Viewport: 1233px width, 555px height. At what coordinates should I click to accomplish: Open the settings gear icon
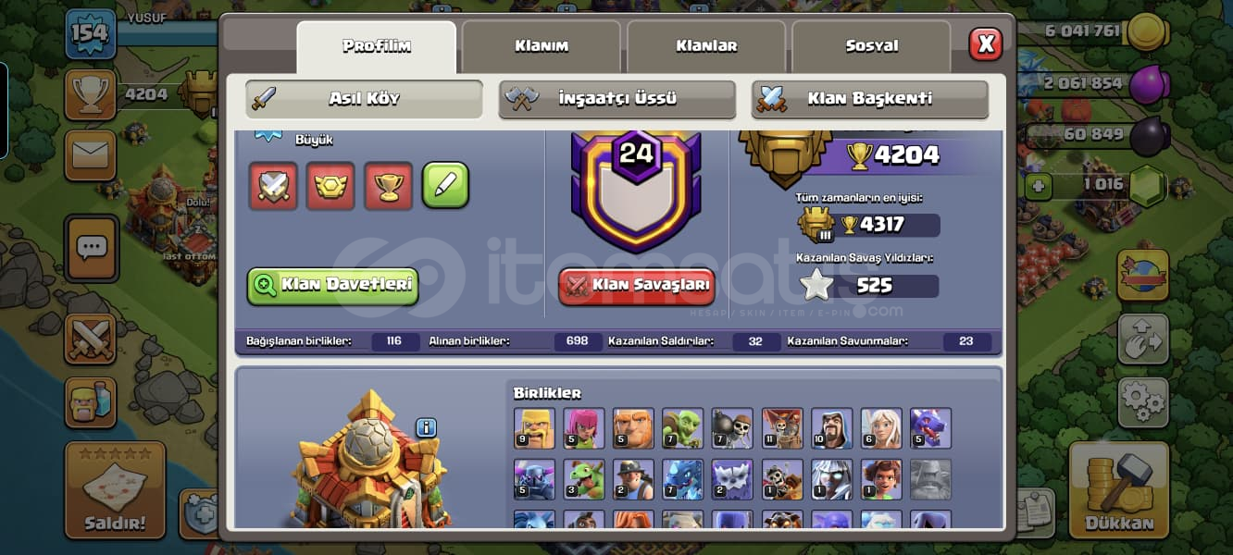(1142, 401)
